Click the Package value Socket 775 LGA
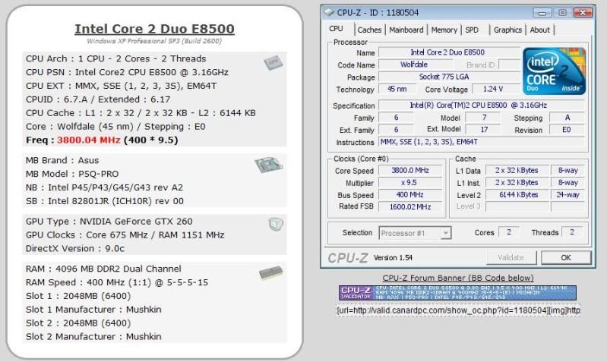The height and width of the screenshot is (362, 607). 449,77
